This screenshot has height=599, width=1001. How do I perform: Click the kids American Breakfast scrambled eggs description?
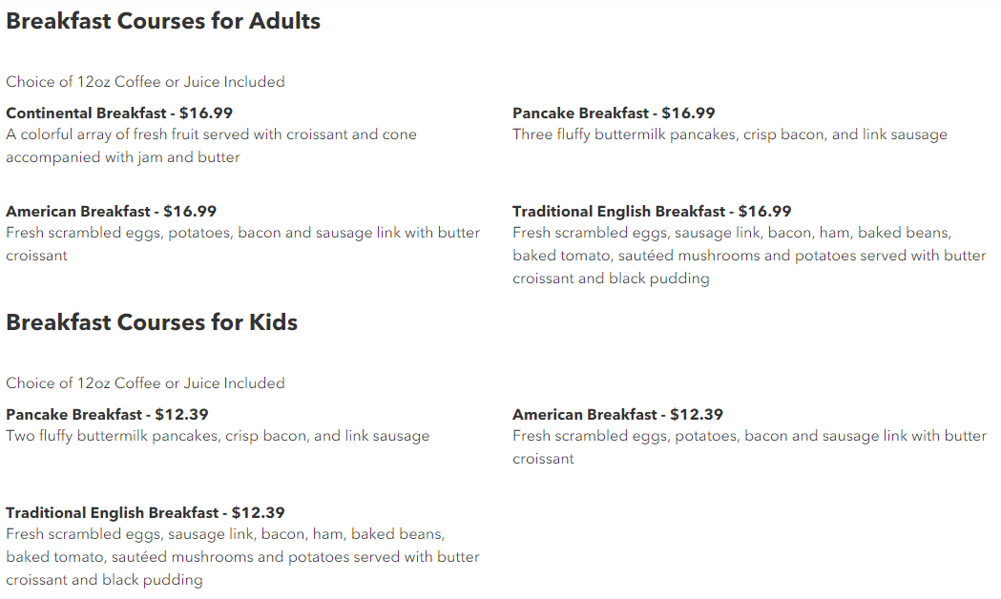click(x=749, y=446)
